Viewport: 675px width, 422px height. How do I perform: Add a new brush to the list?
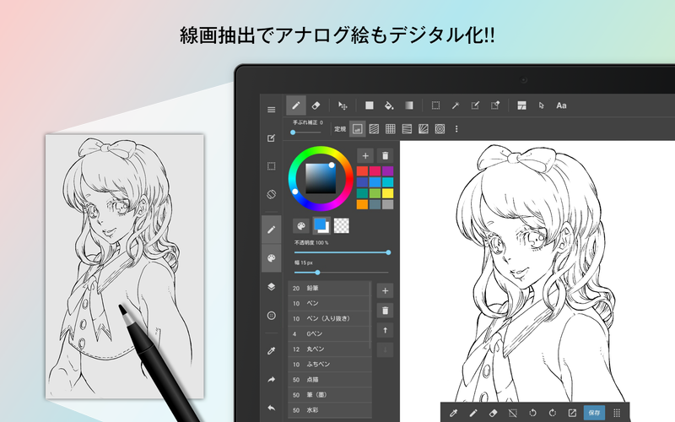[x=386, y=290]
